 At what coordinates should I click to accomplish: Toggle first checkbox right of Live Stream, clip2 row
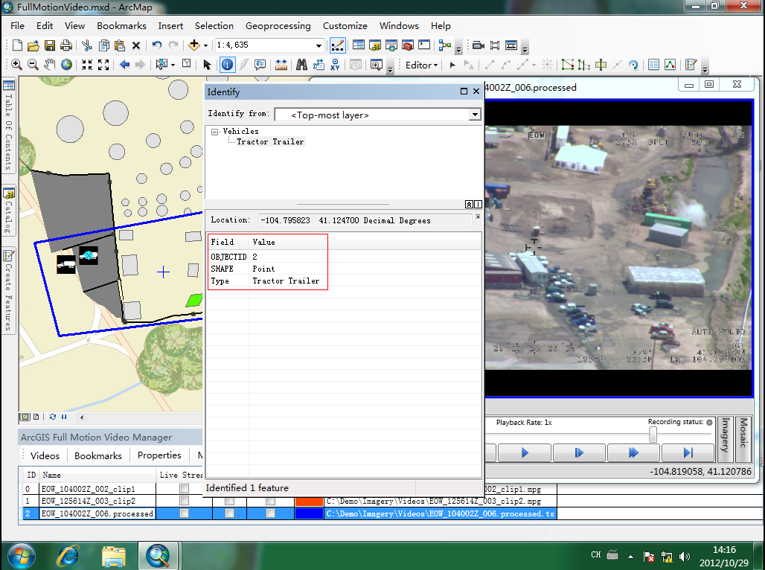[229, 502]
